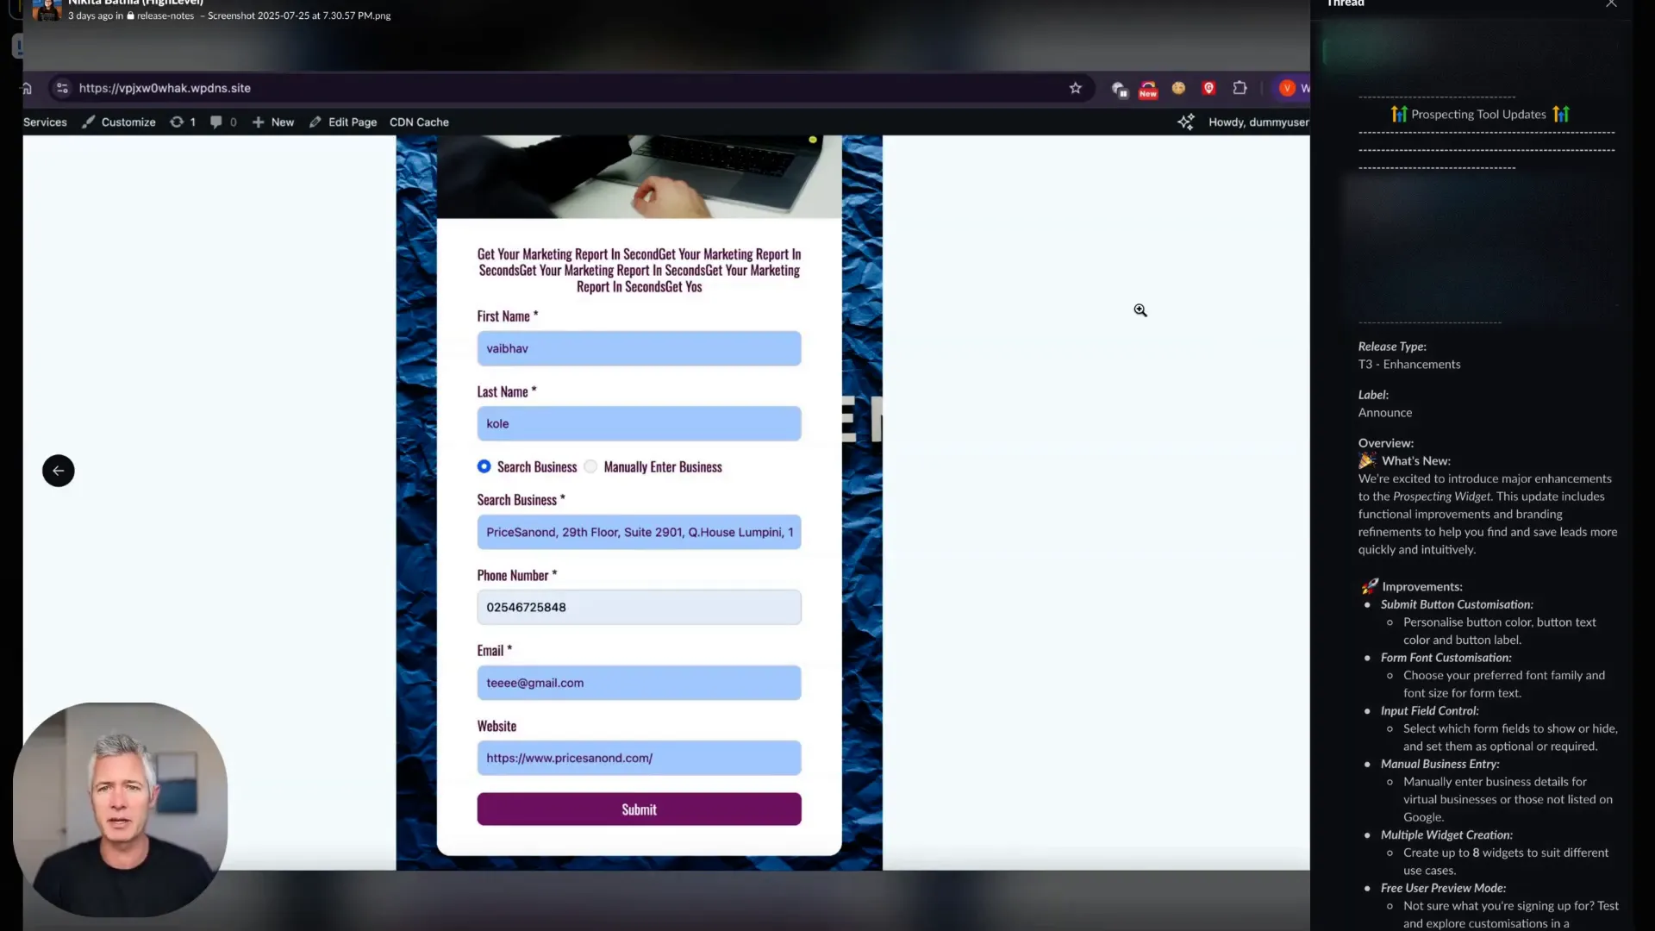Open Howdy, dummyuser account menu
Image resolution: width=1655 pixels, height=931 pixels.
tap(1258, 122)
